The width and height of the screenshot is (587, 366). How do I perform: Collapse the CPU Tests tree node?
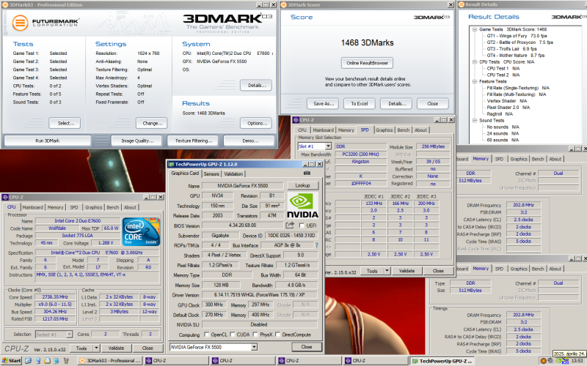pos(475,62)
